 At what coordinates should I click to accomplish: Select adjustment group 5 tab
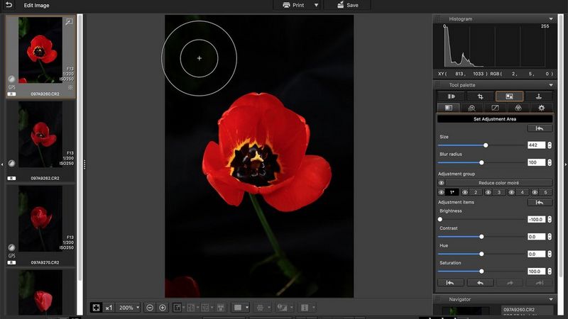pyautogui.click(x=545, y=192)
